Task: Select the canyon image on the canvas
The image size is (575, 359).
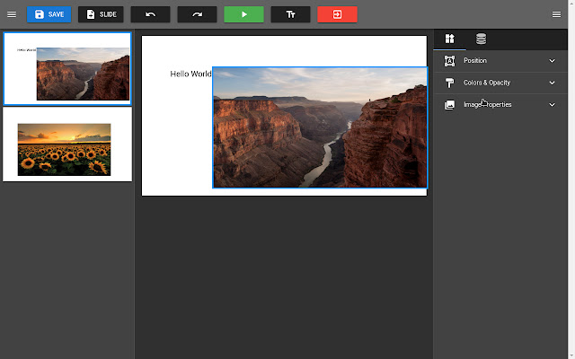Action: pyautogui.click(x=320, y=127)
